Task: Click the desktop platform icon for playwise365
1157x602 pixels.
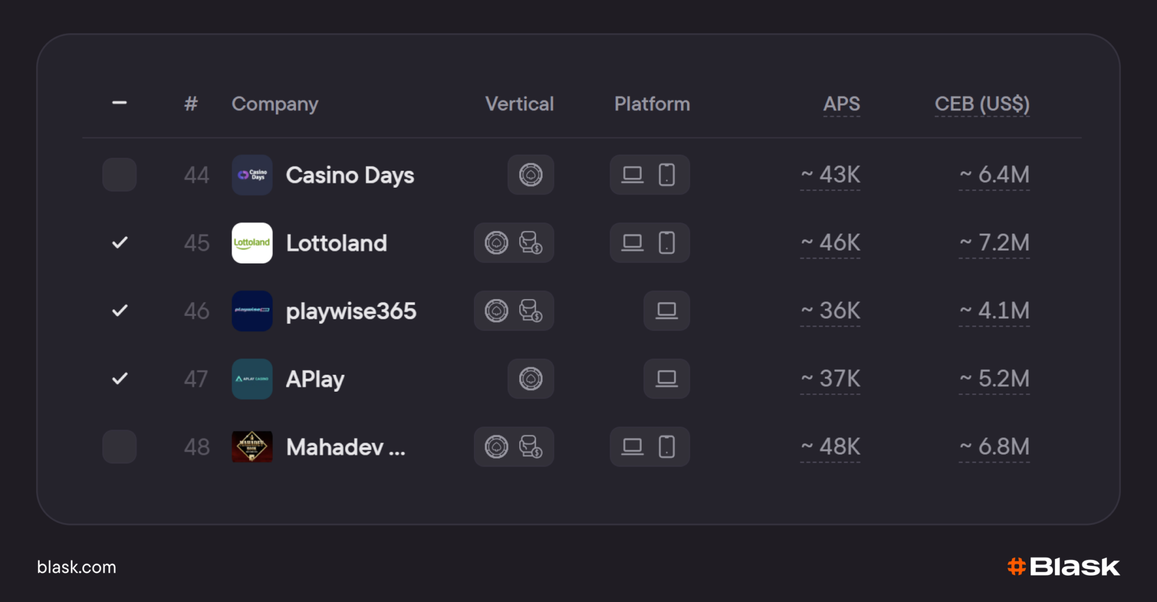Action: [667, 311]
